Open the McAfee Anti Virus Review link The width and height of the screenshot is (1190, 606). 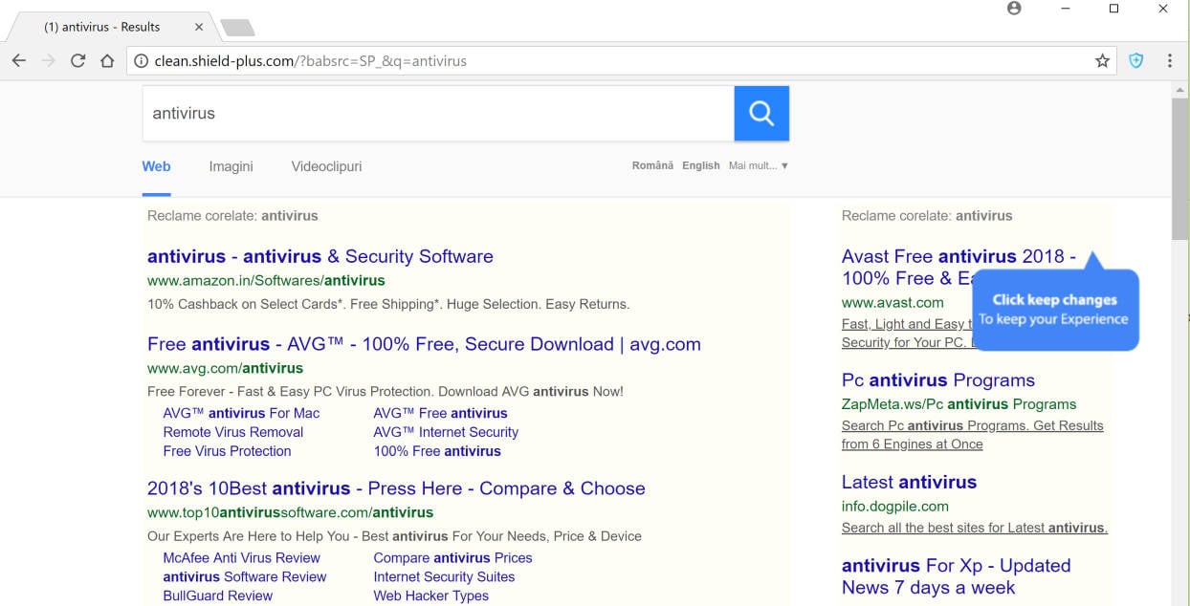241,557
